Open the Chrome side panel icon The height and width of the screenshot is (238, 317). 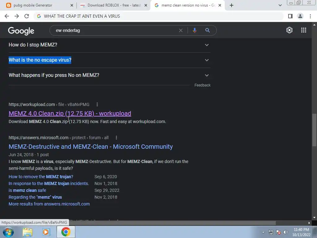point(290,16)
